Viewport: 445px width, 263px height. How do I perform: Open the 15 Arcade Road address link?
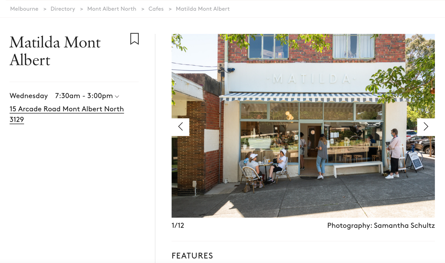(x=66, y=109)
